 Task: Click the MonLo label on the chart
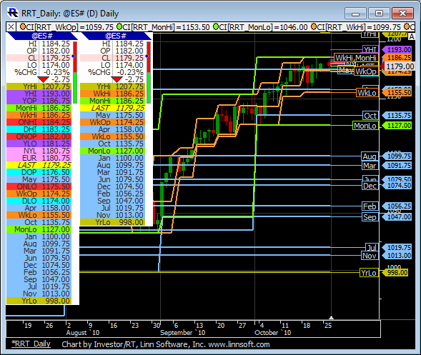point(365,126)
